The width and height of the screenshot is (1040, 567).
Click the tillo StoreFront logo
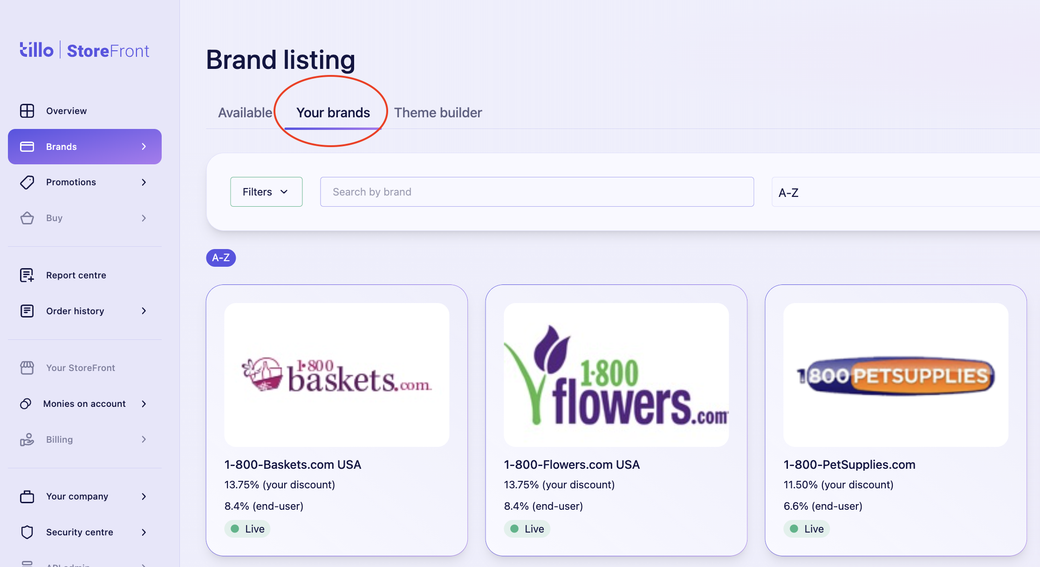click(x=84, y=50)
